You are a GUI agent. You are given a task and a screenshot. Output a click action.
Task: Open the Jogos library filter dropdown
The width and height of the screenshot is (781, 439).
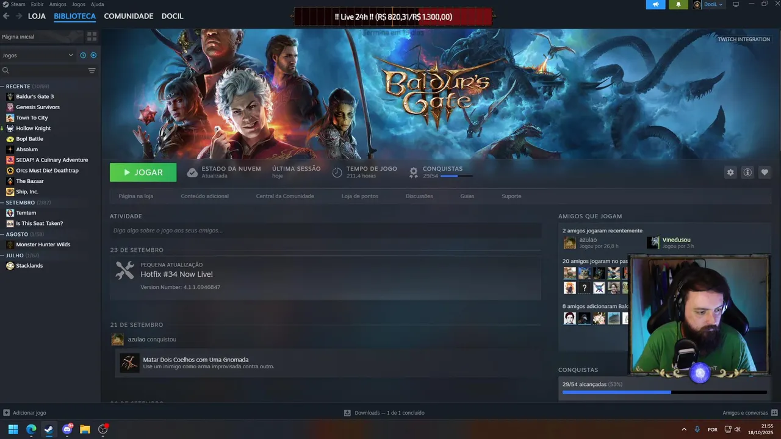tap(38, 55)
